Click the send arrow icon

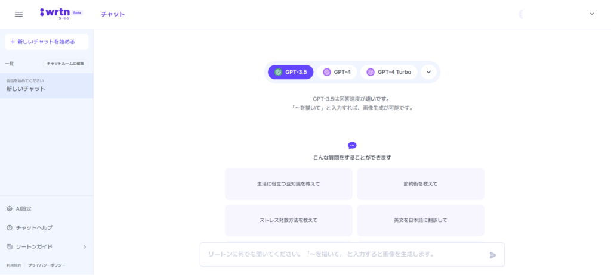coord(493,255)
